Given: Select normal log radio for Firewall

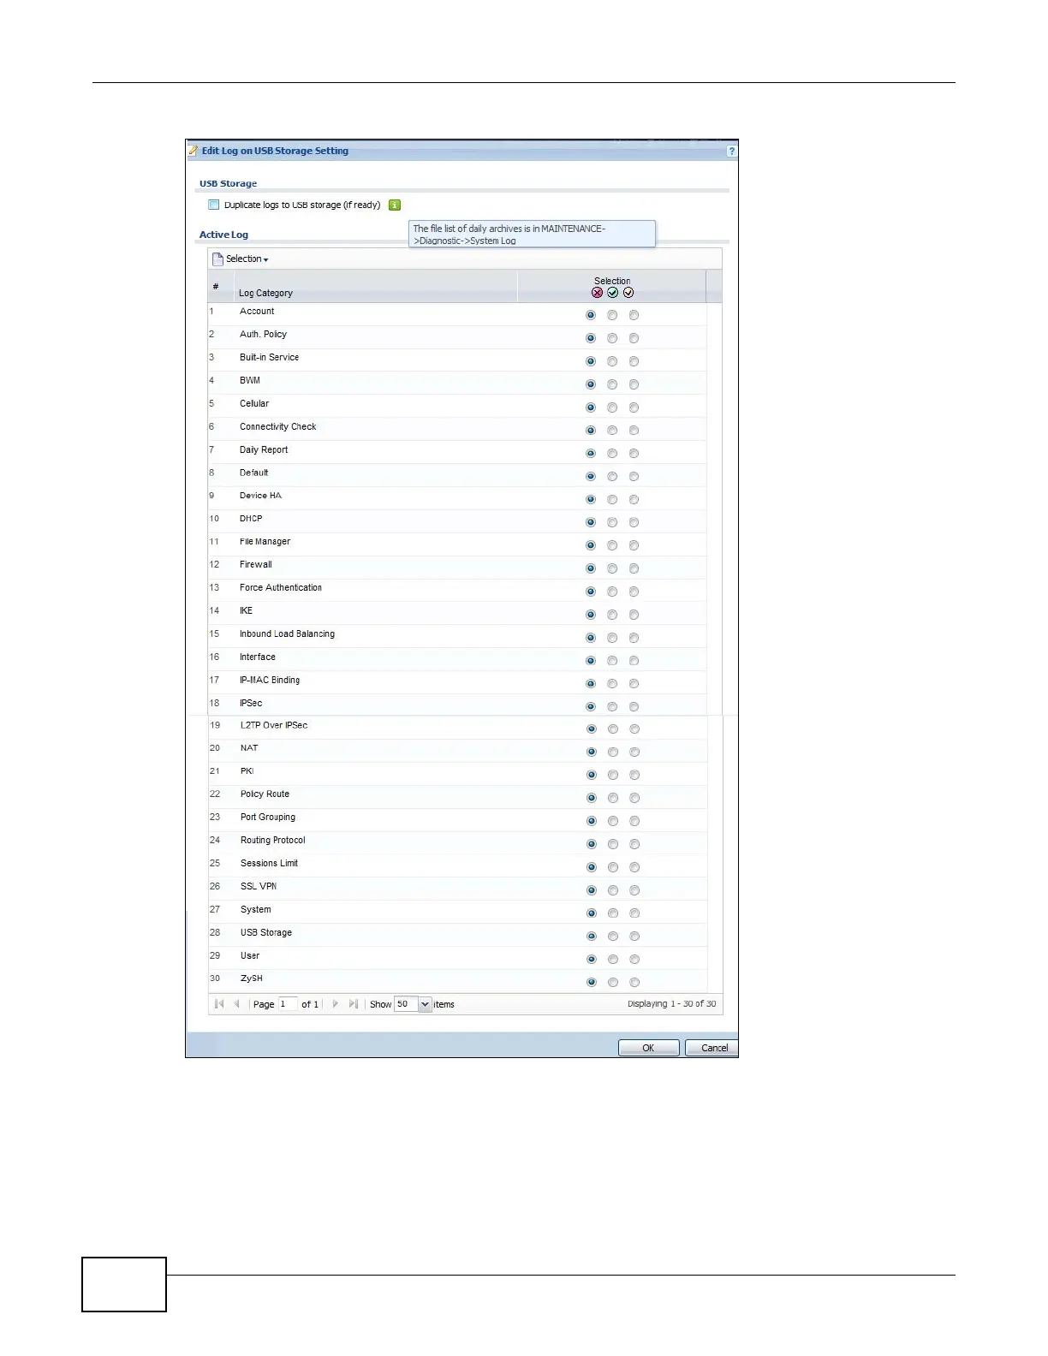Looking at the screenshot, I should pos(612,569).
